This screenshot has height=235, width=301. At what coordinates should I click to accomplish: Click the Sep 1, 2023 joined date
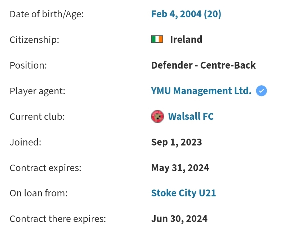tap(176, 142)
